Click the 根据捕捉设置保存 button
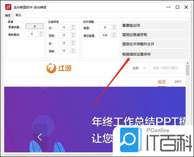The height and width of the screenshot is (157, 194). 155,54
